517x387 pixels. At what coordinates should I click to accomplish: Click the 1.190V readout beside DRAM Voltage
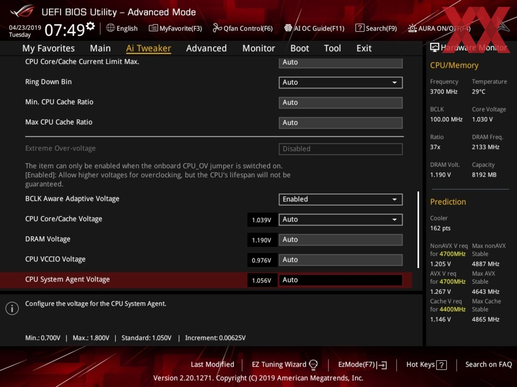262,240
